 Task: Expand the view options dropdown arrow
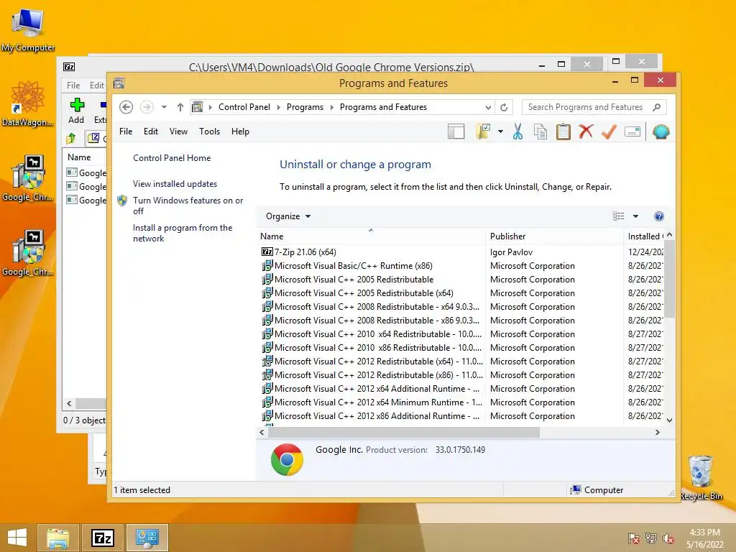click(635, 216)
